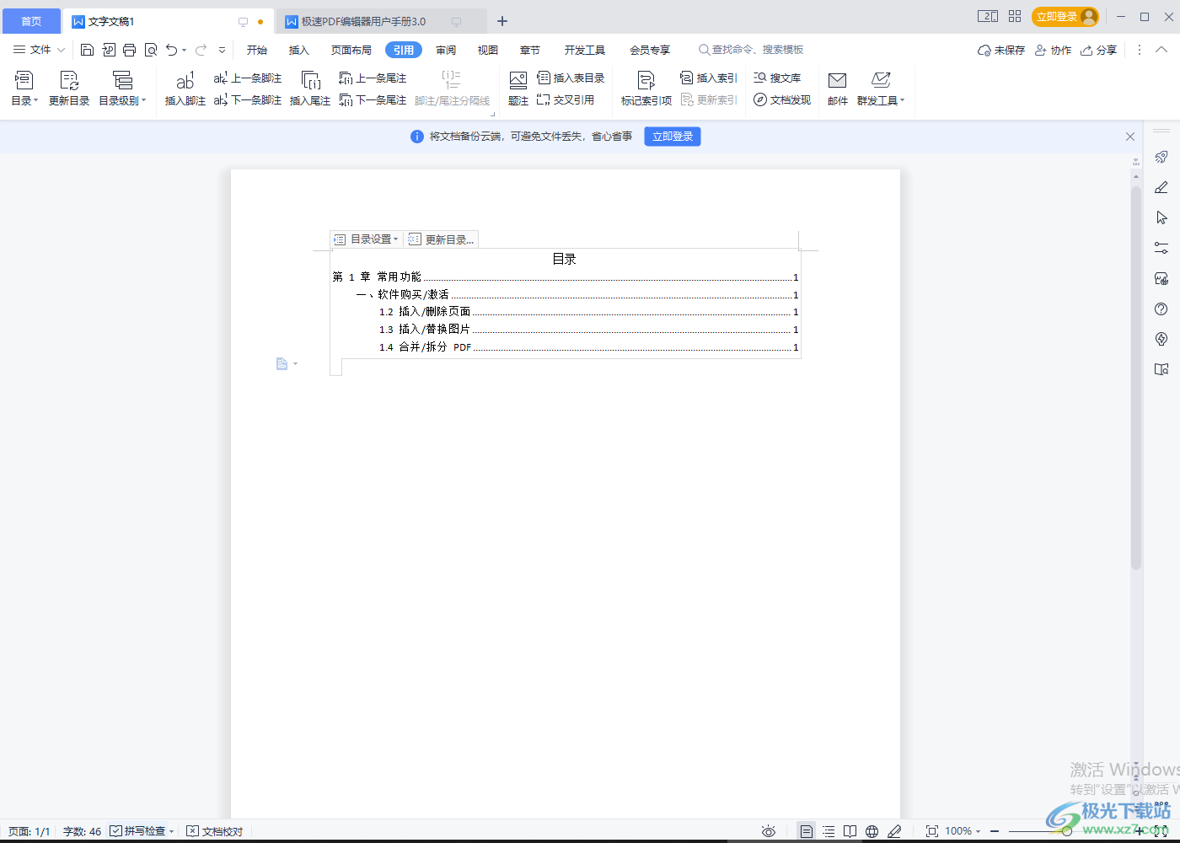Viewport: 1180px width, 843px height.
Task: Click 插入索引 insert index
Action: click(x=709, y=78)
